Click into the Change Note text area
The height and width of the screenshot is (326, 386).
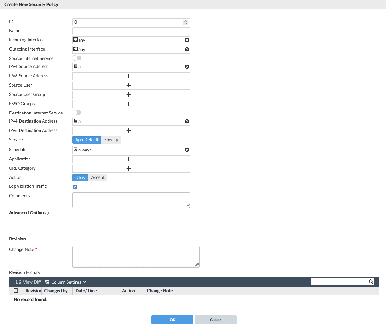tap(136, 257)
